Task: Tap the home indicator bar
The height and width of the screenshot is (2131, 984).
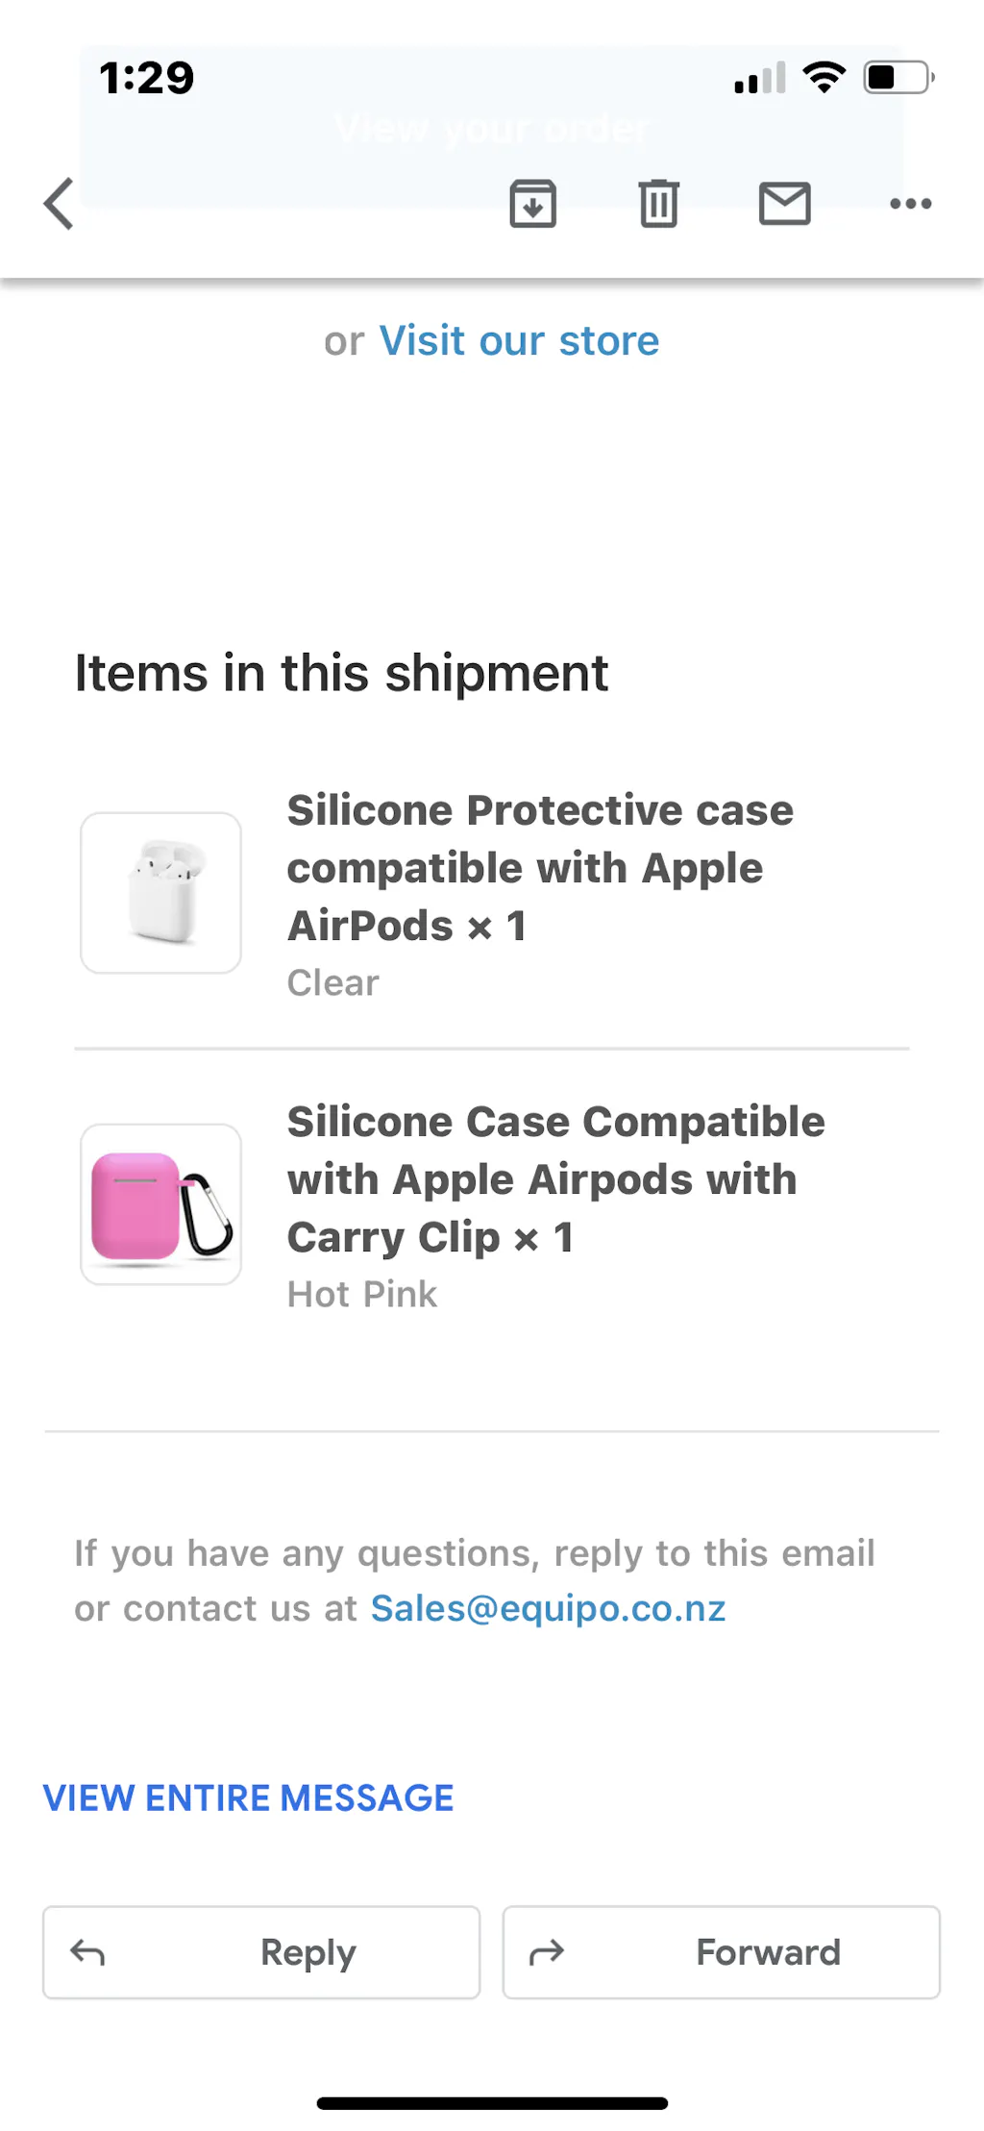Action: [x=492, y=2103]
